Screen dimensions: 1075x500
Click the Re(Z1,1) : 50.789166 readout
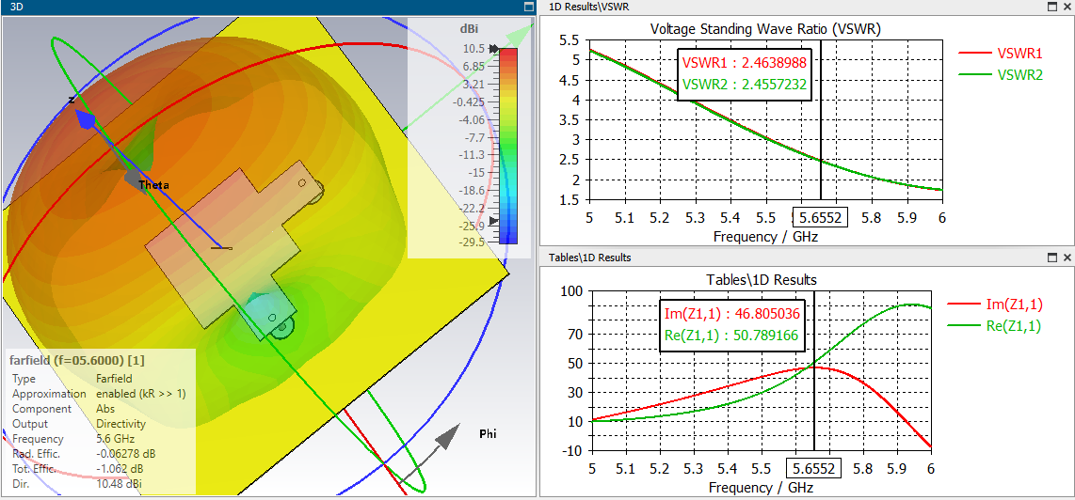coord(731,336)
